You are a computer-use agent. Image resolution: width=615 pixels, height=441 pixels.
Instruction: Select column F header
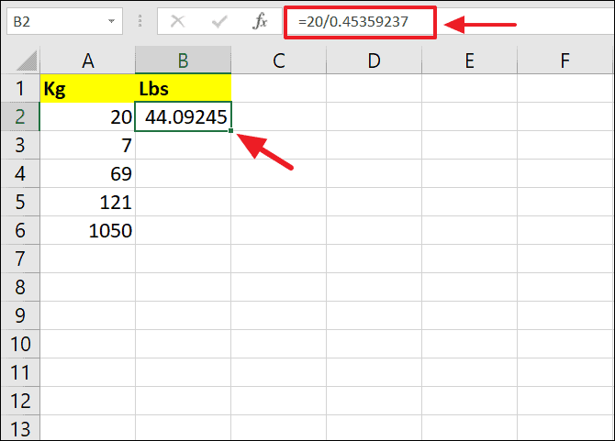click(x=565, y=61)
